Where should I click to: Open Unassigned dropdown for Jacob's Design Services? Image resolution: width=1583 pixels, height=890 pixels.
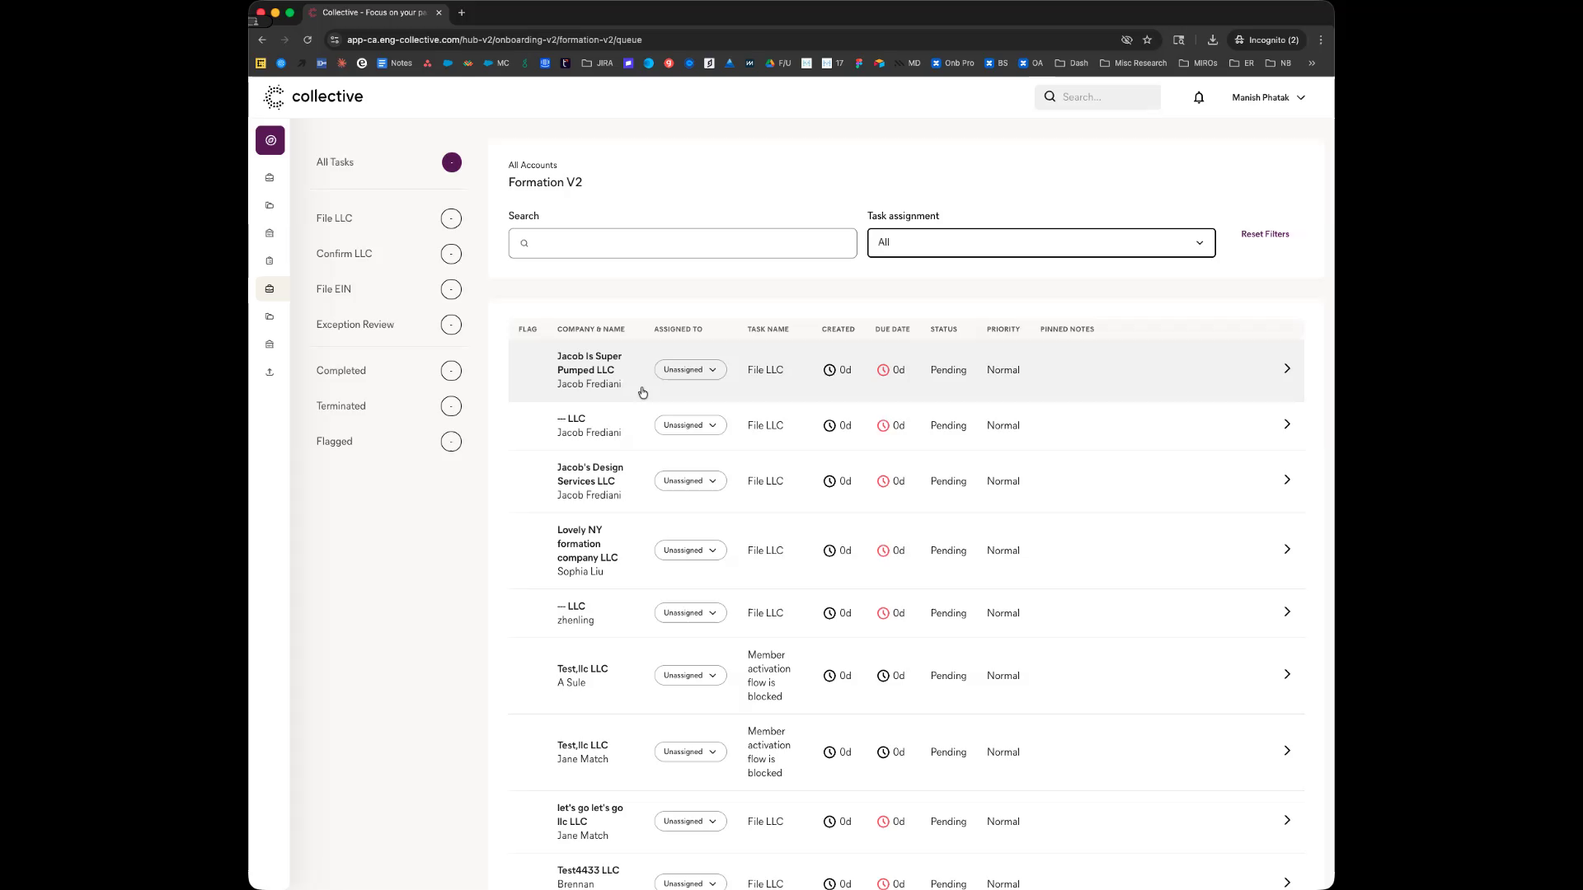point(690,481)
